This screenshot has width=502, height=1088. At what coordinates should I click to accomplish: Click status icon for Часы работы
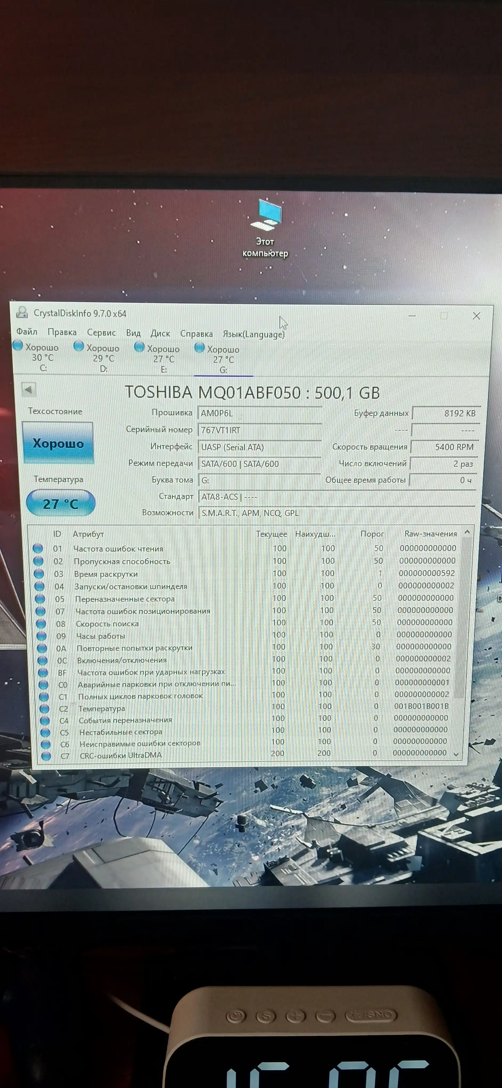(x=41, y=636)
